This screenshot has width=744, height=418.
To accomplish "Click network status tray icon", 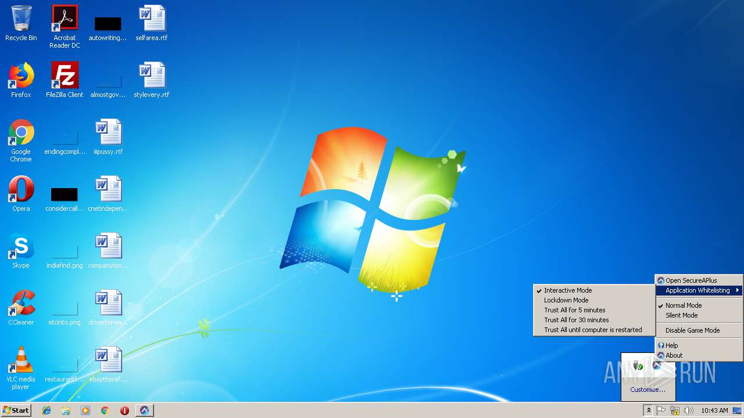I will click(675, 410).
